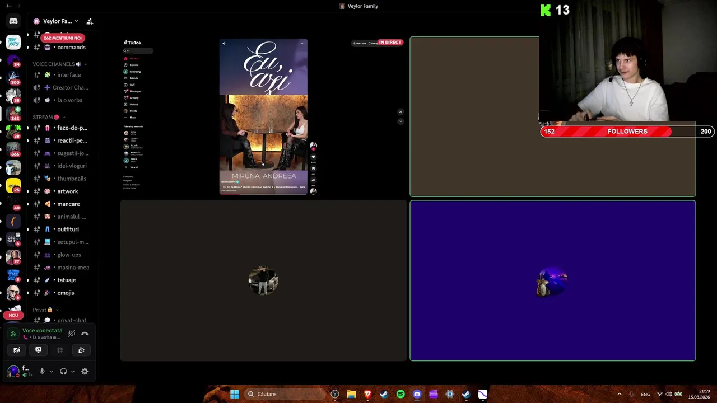This screenshot has height=403, width=717.
Task: Click the ÎN DIRECT live badge
Action: point(390,43)
